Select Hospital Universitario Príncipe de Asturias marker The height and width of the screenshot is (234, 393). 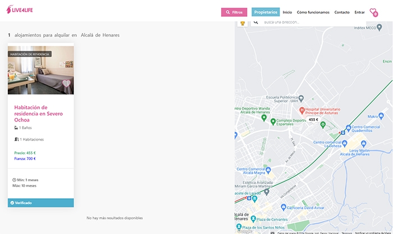point(302,110)
